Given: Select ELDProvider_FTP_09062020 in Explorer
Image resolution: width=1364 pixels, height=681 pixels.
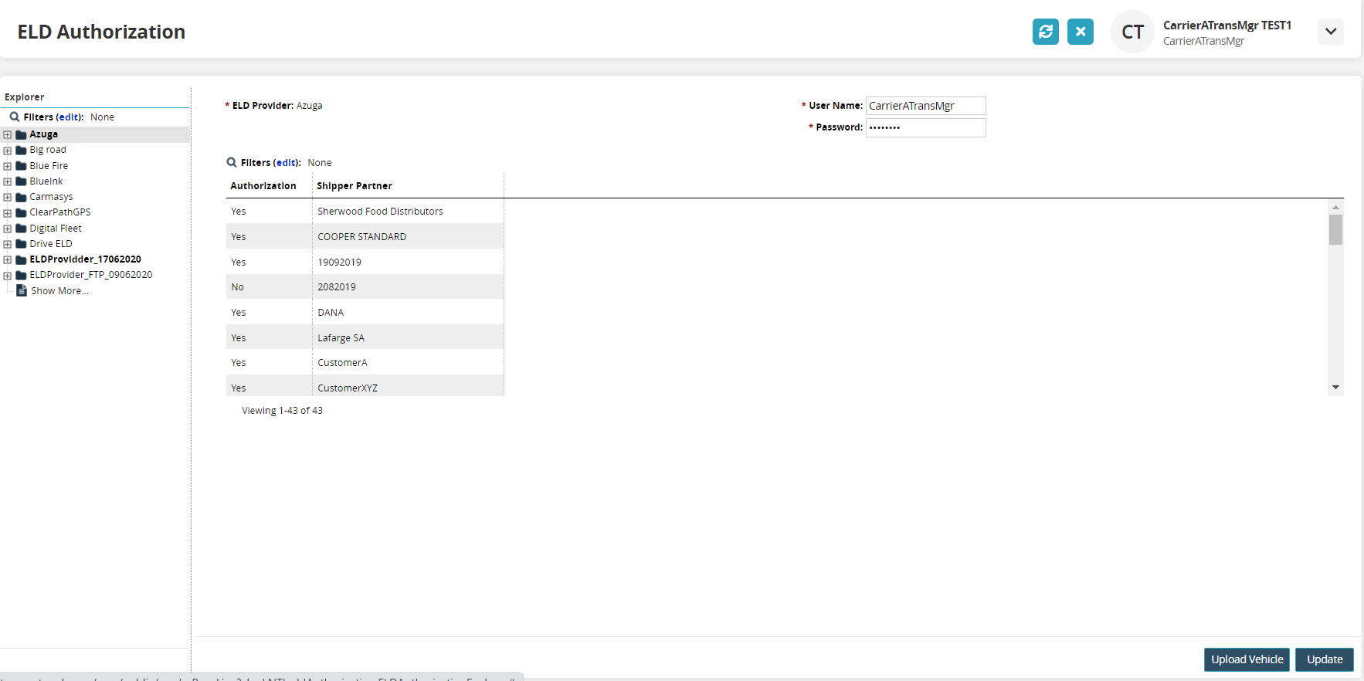Looking at the screenshot, I should (91, 275).
